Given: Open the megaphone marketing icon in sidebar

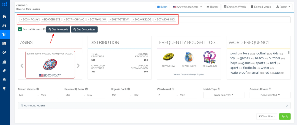Looking at the screenshot, I should pyautogui.click(x=4, y=71).
